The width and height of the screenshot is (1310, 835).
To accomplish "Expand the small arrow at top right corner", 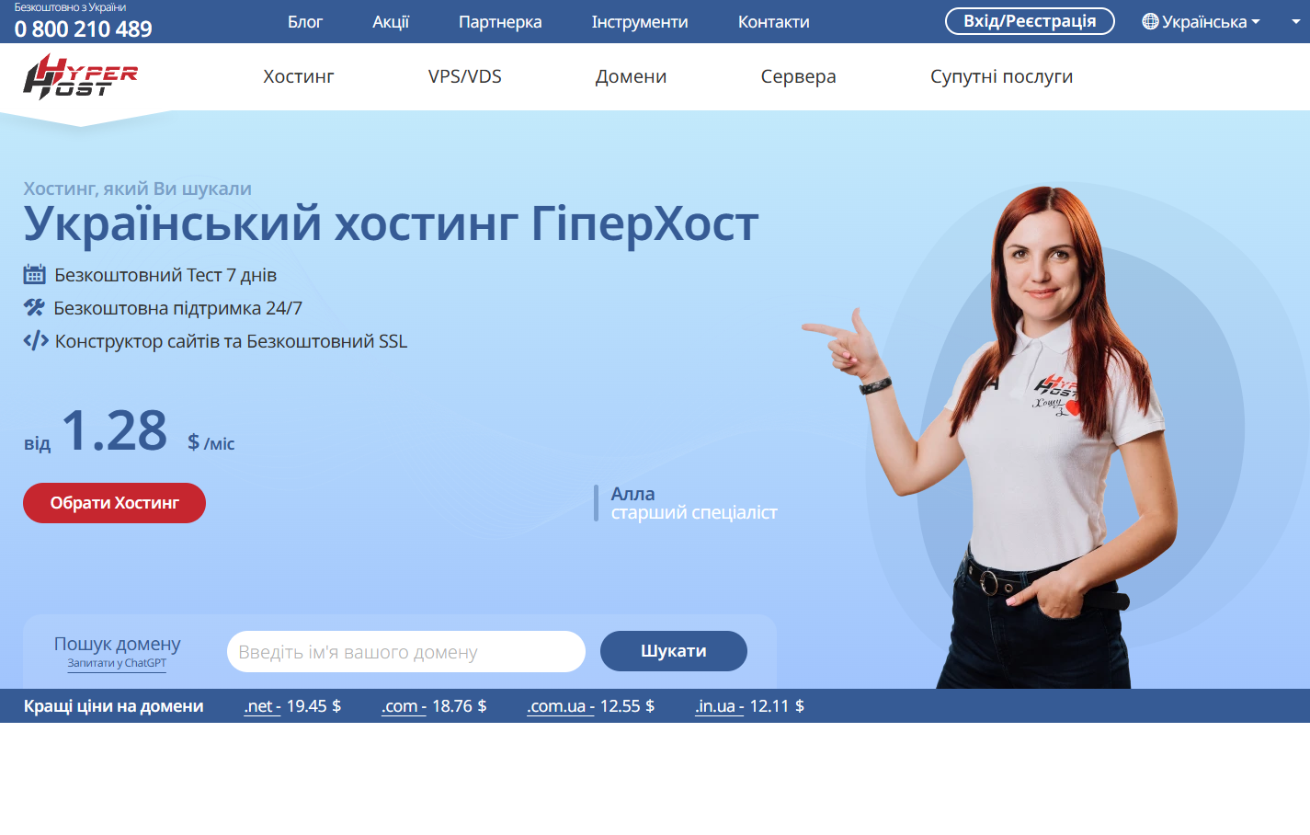I will pyautogui.click(x=1295, y=21).
